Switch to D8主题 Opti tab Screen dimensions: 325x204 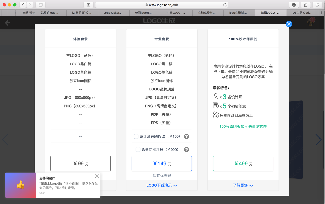tap(302, 13)
